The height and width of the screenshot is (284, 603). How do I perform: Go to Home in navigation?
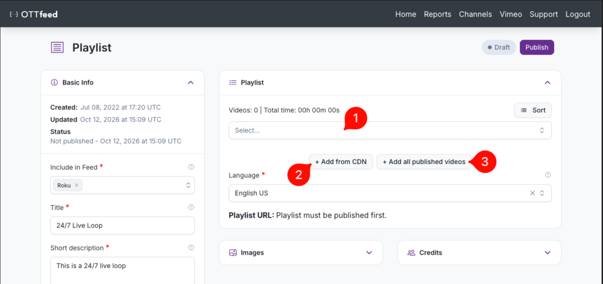coord(406,14)
